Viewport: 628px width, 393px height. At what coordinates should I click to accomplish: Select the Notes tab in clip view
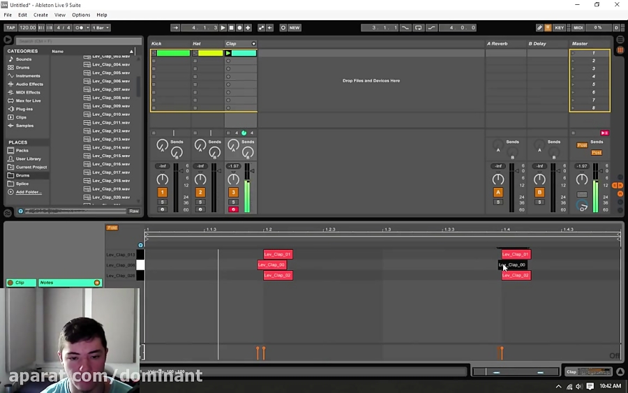pyautogui.click(x=69, y=283)
